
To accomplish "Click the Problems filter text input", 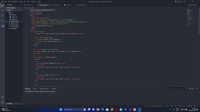I will 177,89.
